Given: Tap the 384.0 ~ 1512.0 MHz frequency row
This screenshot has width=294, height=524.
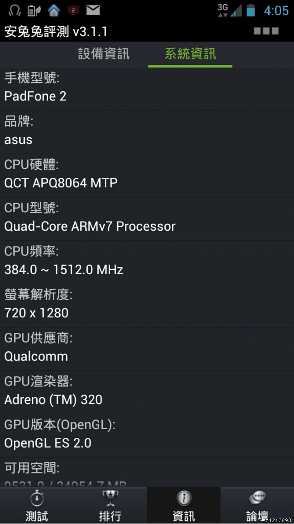Looking at the screenshot, I should 147,262.
